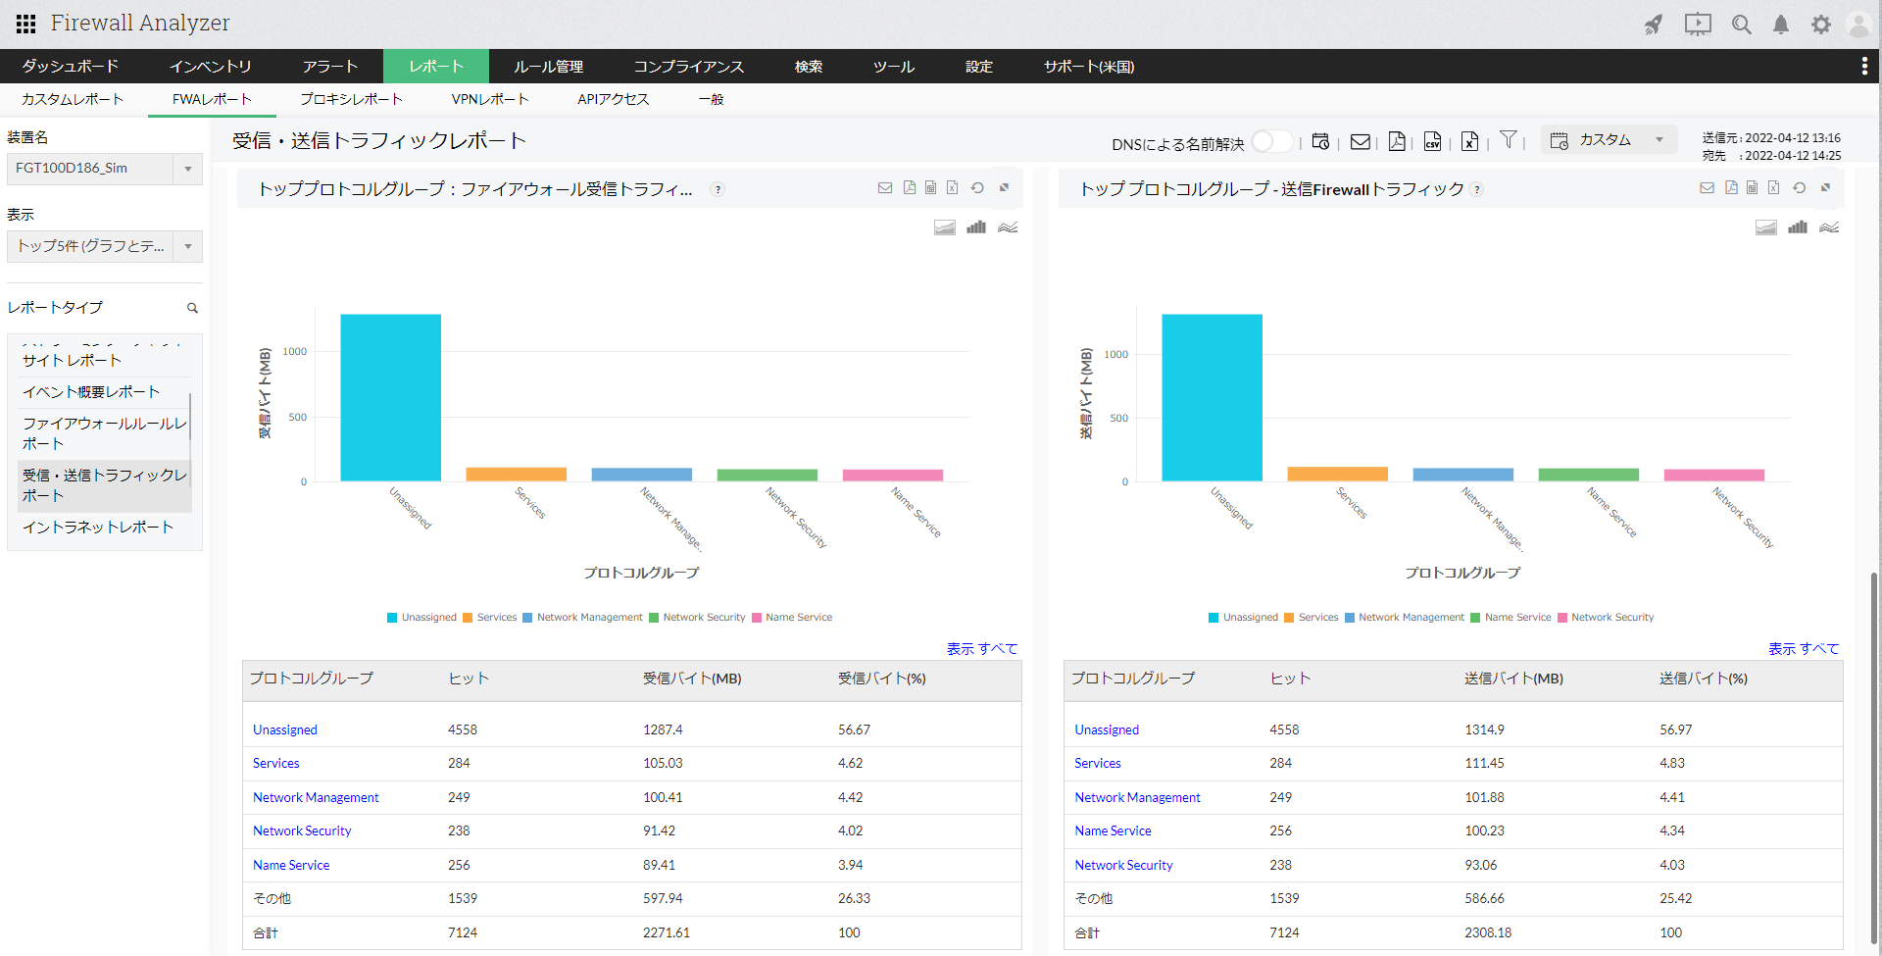Select イントラネットレポート in report type list
The image size is (1882, 956).
(x=98, y=528)
